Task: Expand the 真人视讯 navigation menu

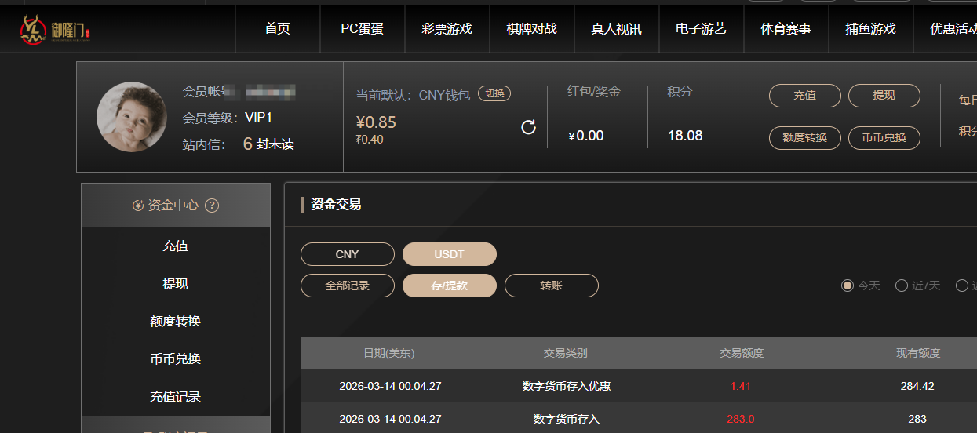Action: [616, 29]
